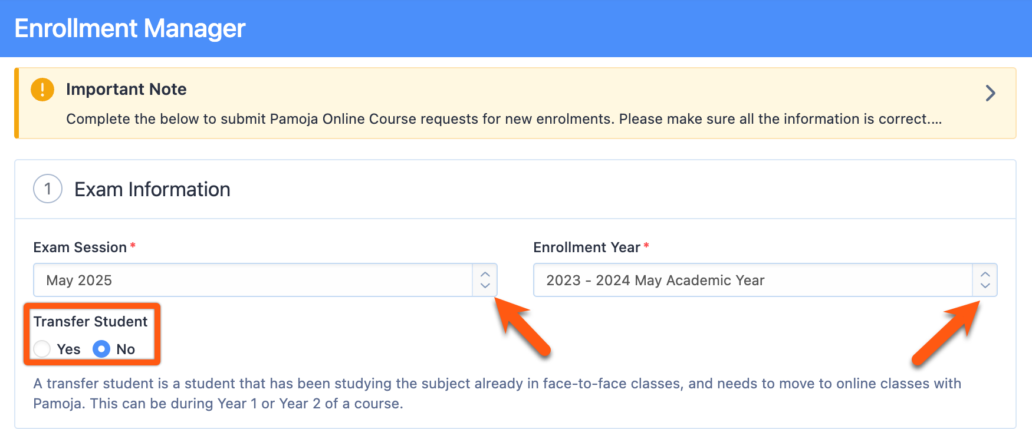Image resolution: width=1032 pixels, height=429 pixels.
Task: Click the important note description text
Action: pos(504,119)
